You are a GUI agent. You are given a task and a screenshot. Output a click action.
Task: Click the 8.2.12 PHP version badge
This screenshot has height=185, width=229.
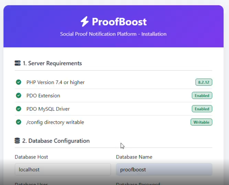click(204, 82)
